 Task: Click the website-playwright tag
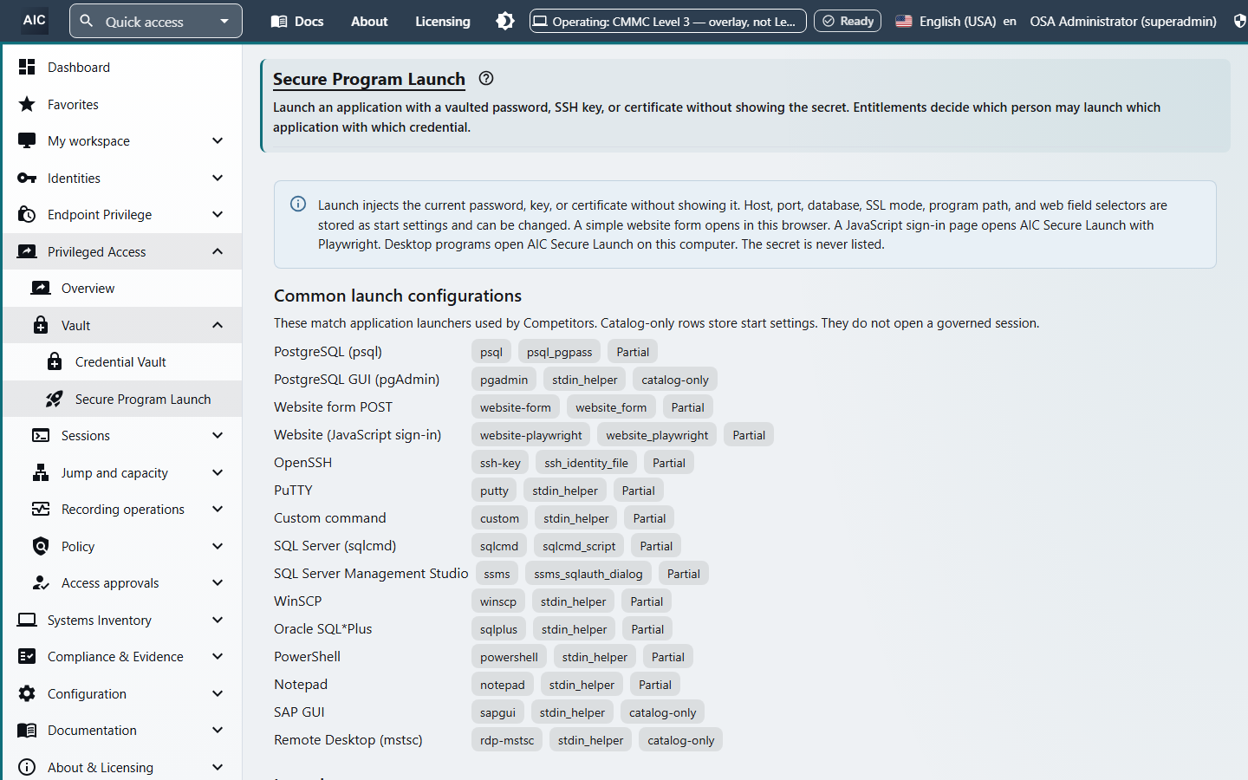tap(531, 435)
